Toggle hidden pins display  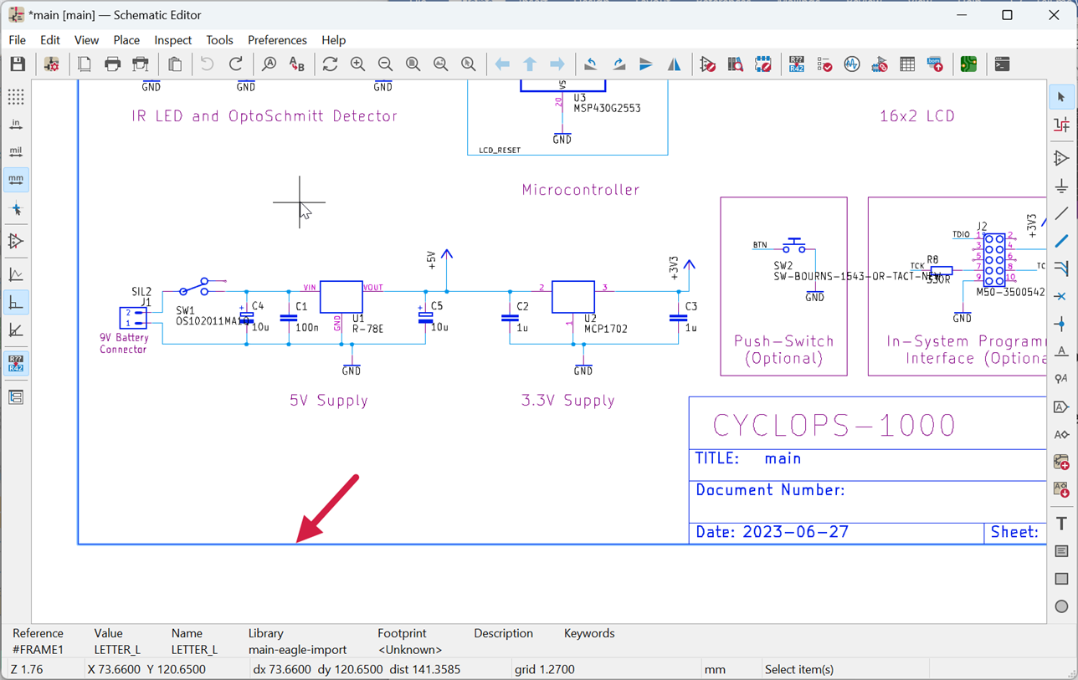pyautogui.click(x=16, y=242)
